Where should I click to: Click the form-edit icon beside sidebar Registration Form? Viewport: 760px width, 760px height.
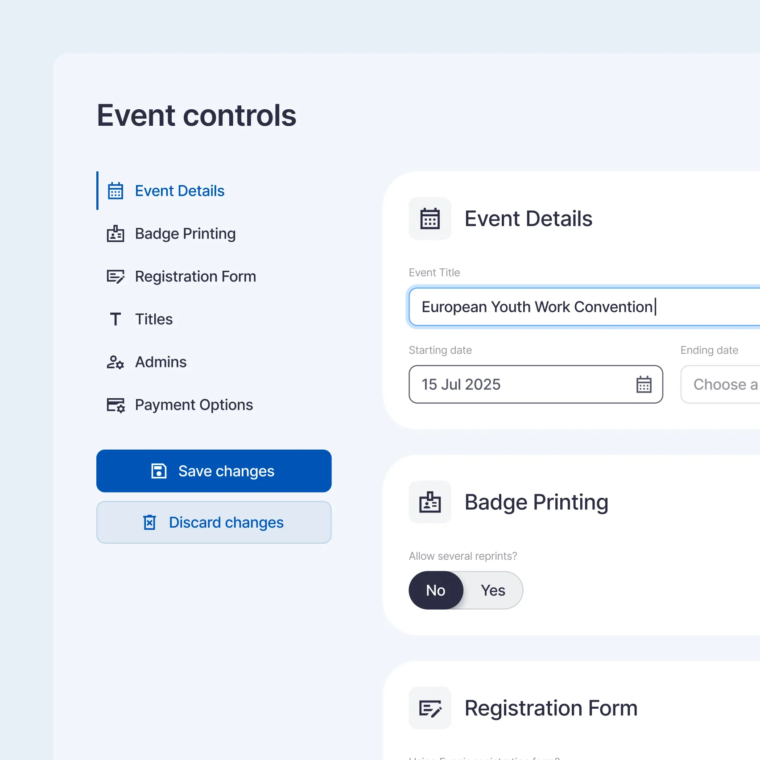coord(116,277)
